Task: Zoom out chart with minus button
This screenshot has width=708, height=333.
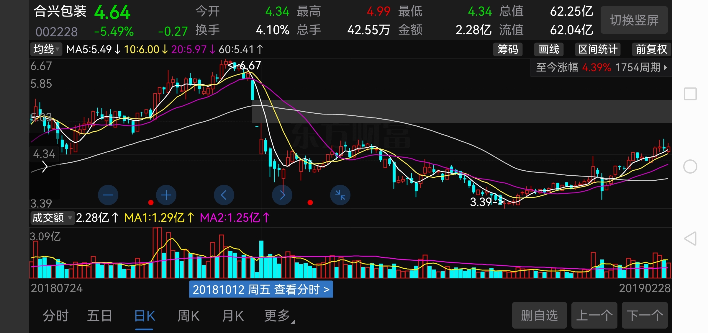Action: 108,195
